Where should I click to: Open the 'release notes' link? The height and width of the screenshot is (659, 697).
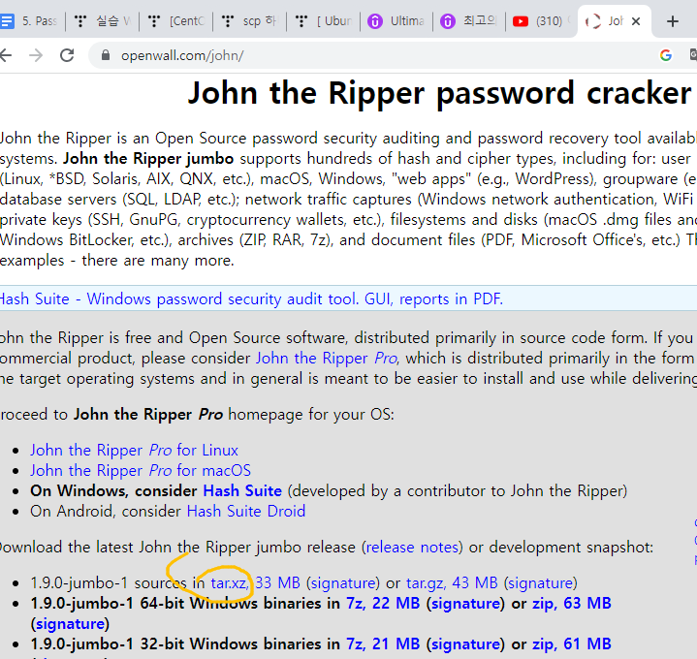(412, 547)
